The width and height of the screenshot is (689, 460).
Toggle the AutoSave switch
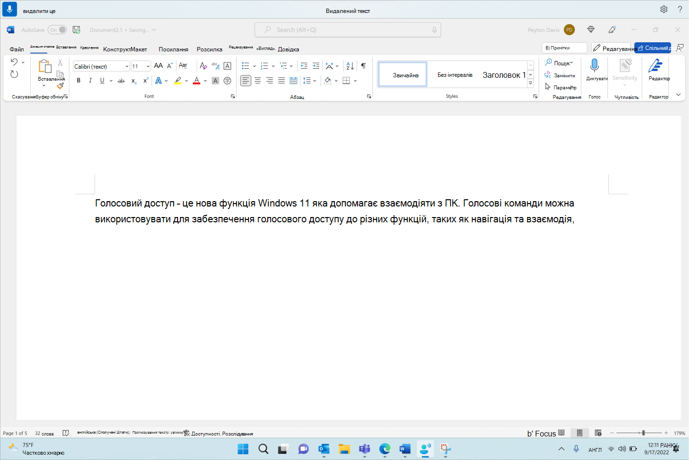57,30
